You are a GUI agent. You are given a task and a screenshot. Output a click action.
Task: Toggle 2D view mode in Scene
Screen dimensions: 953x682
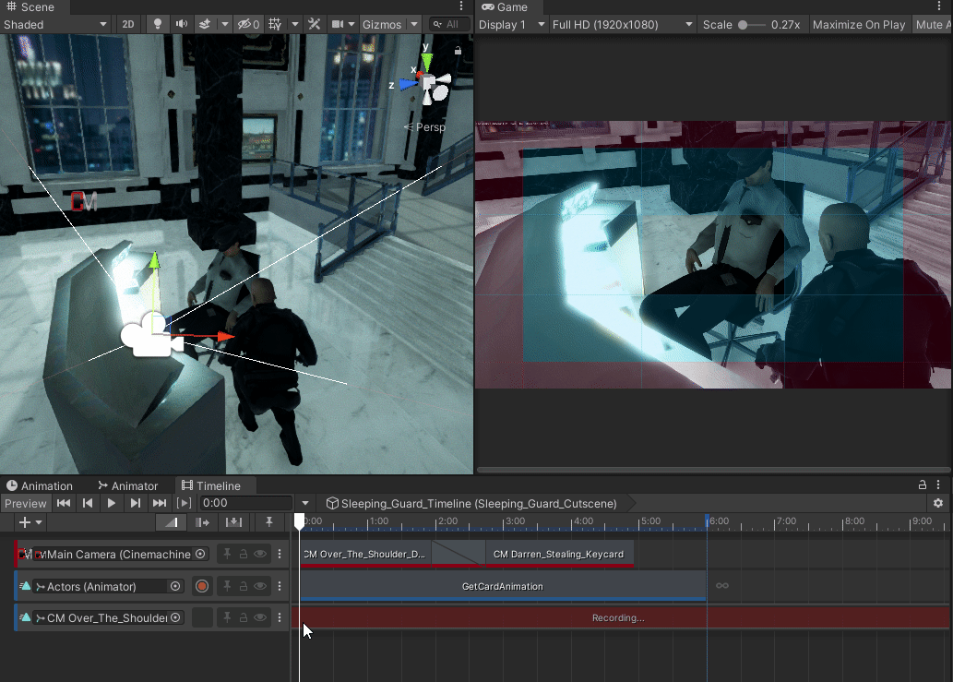click(x=128, y=24)
